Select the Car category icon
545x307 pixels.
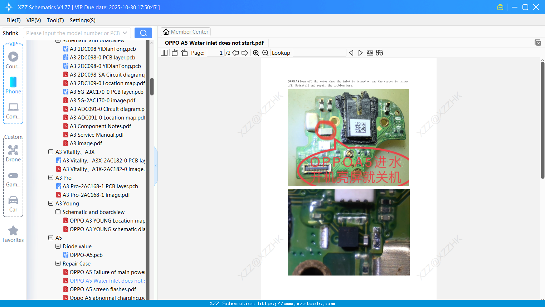[13, 204]
